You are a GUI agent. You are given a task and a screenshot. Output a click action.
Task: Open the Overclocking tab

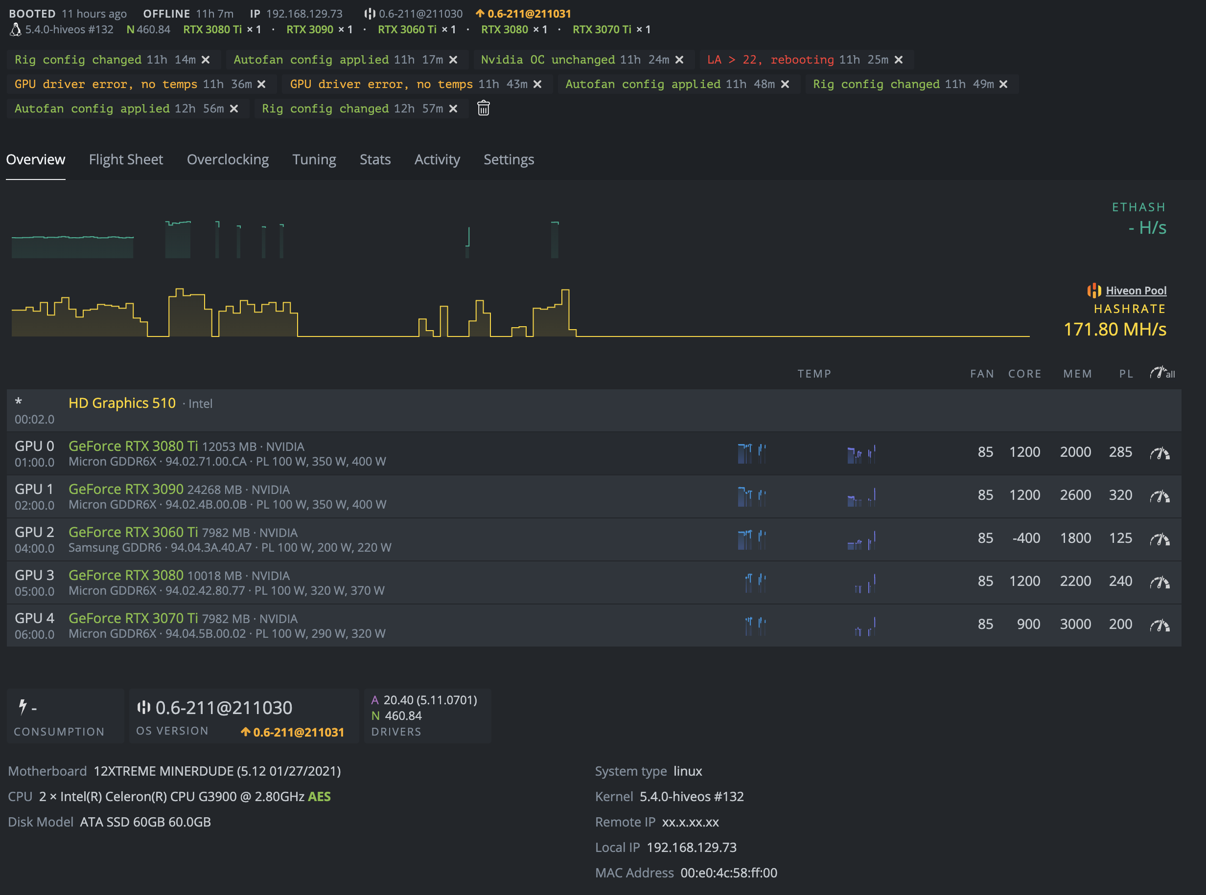pos(228,159)
